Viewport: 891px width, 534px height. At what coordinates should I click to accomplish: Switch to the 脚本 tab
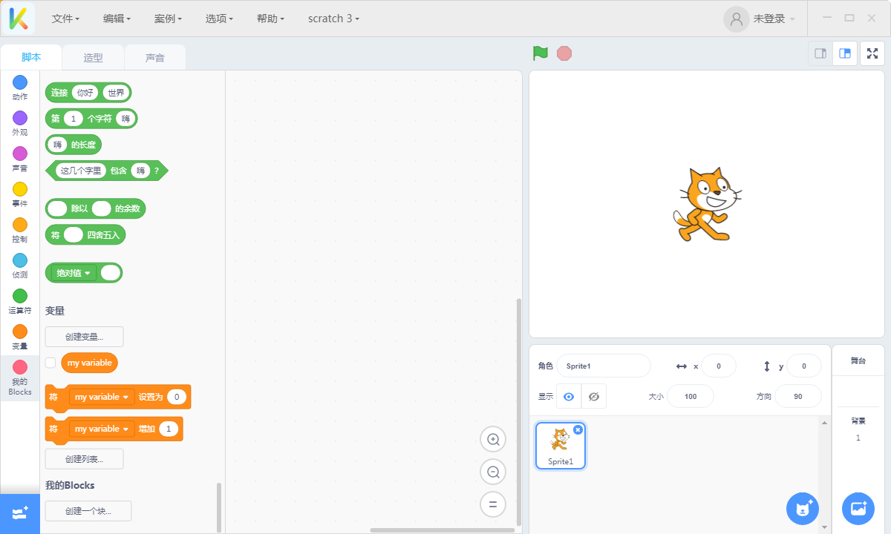[x=31, y=58]
